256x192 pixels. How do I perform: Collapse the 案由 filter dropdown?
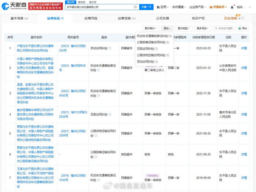[x=167, y=28]
